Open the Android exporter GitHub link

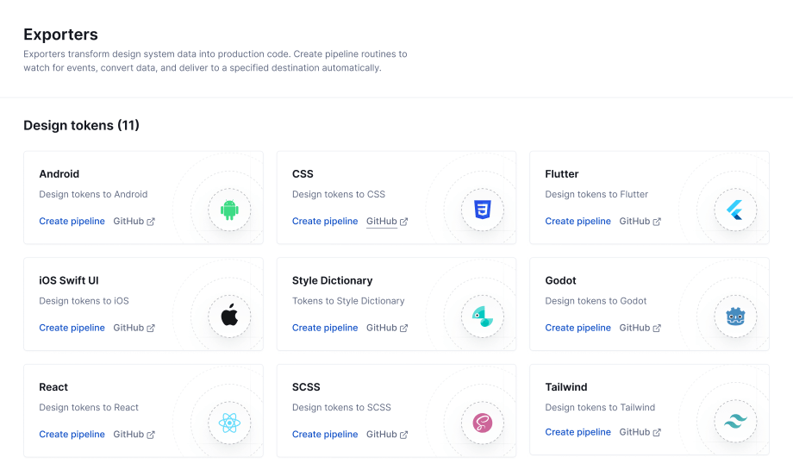134,221
